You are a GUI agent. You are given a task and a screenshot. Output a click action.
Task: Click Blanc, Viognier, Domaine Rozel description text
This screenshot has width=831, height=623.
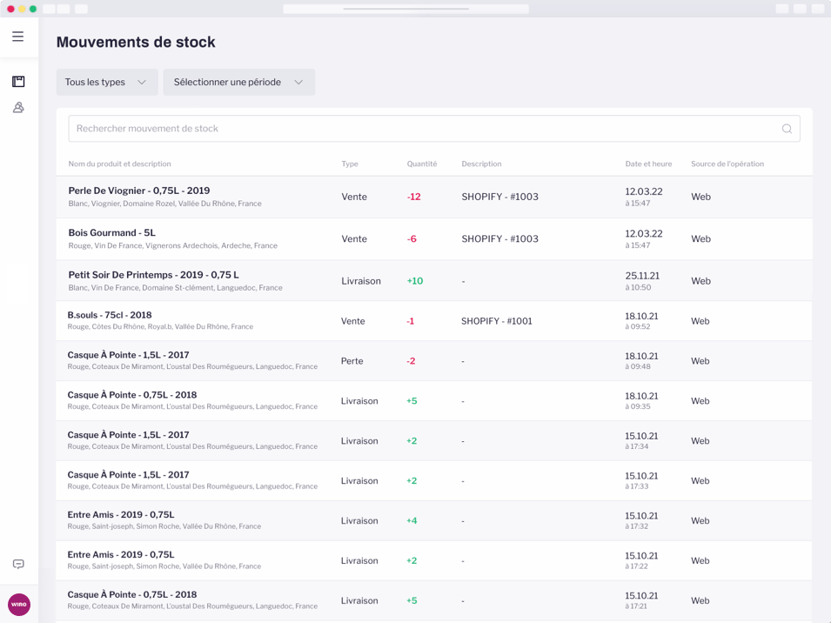click(164, 204)
